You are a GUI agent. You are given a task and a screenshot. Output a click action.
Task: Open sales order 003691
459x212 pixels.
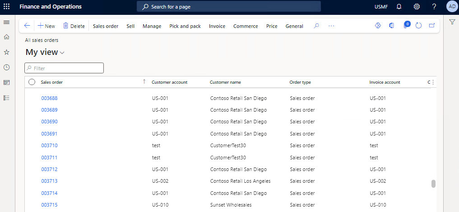[x=49, y=134]
